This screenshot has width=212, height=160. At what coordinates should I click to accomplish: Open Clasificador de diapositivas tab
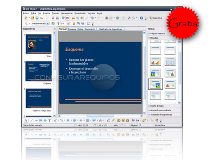tap(110, 29)
